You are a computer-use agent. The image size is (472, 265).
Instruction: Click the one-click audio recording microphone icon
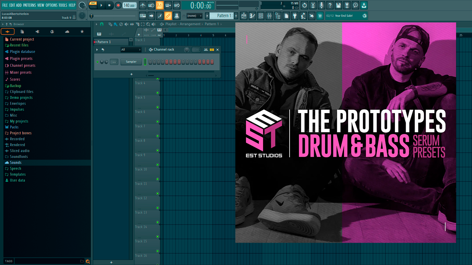[321, 5]
